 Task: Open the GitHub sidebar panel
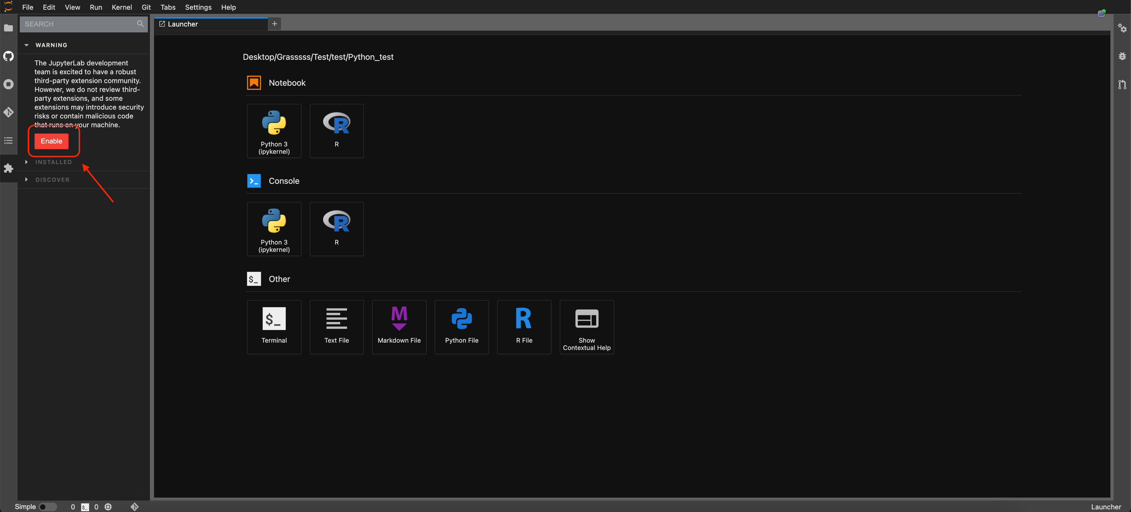click(x=8, y=56)
